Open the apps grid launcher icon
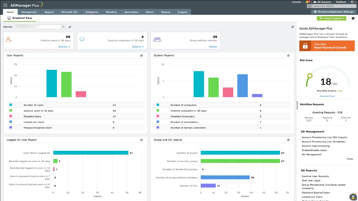 (x=5, y=5)
